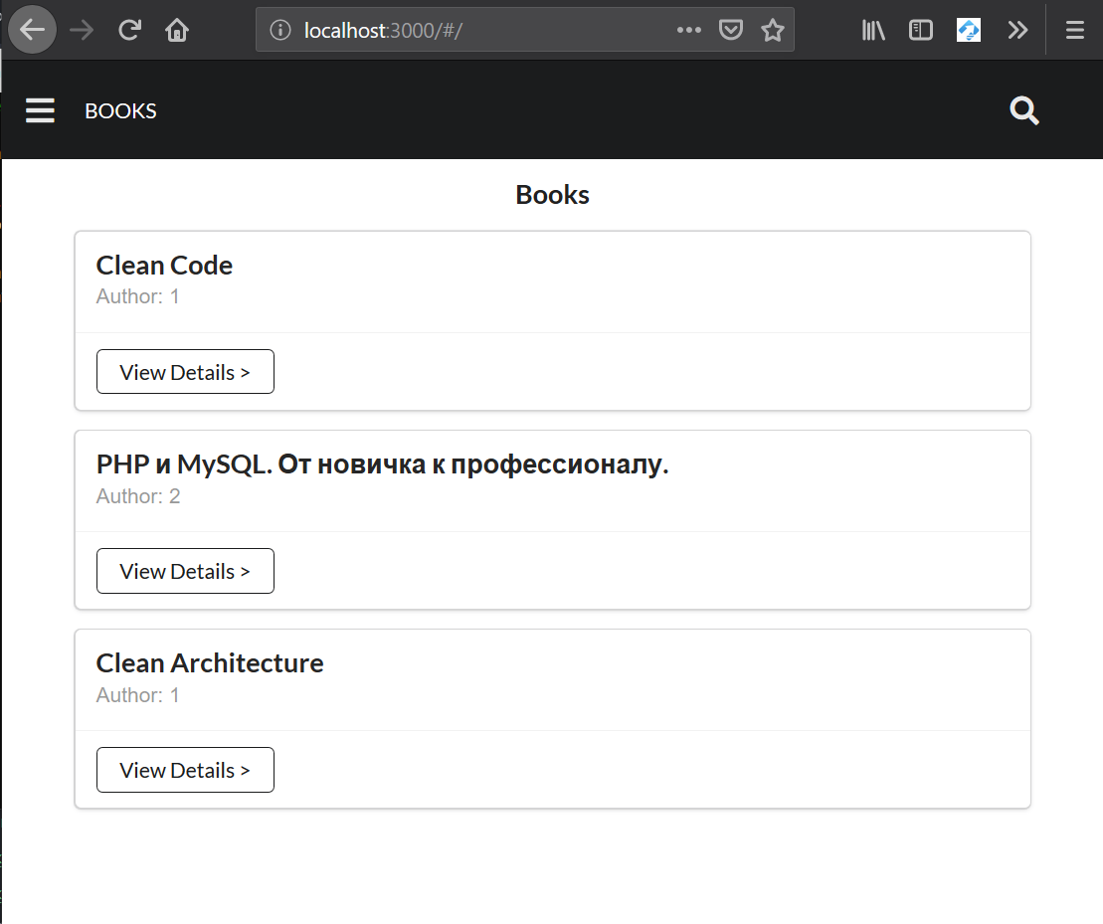This screenshot has width=1103, height=924.
Task: Click the blue extension icon in toolbar
Action: [x=969, y=30]
